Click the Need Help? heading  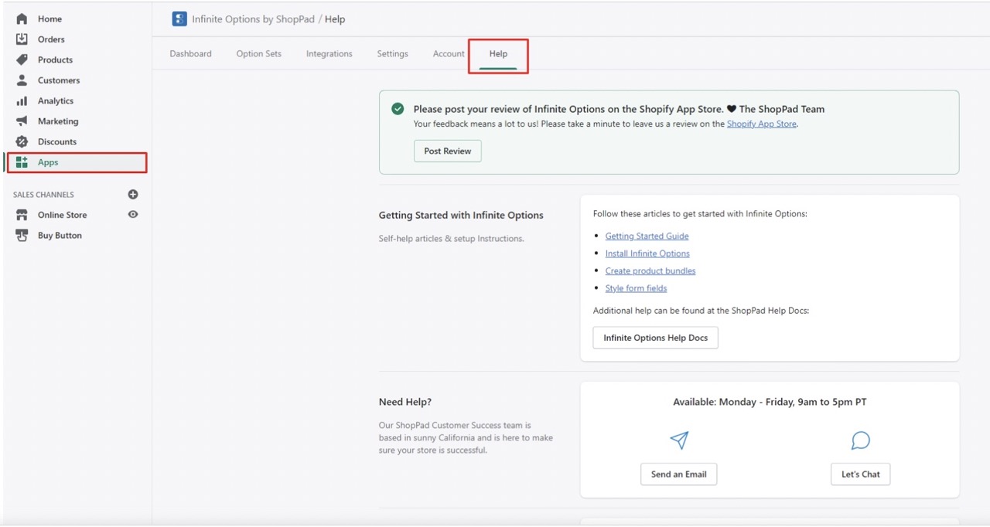[405, 402]
